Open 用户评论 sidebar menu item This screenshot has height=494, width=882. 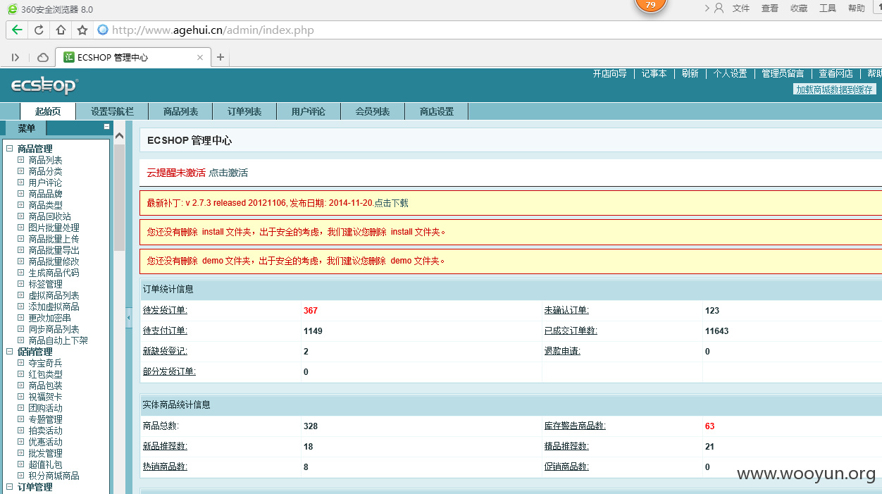pos(45,183)
